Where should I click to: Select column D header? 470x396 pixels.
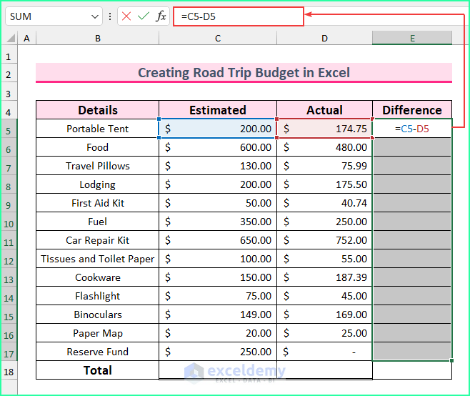[x=325, y=38]
